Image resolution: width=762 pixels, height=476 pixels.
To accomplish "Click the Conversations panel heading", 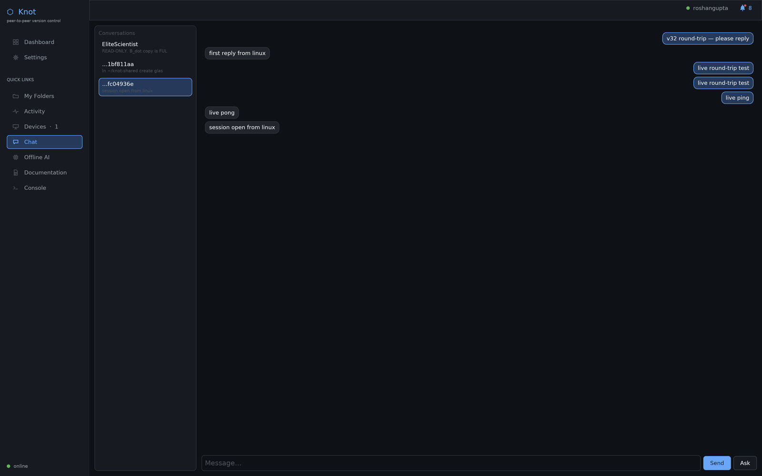I will [117, 33].
